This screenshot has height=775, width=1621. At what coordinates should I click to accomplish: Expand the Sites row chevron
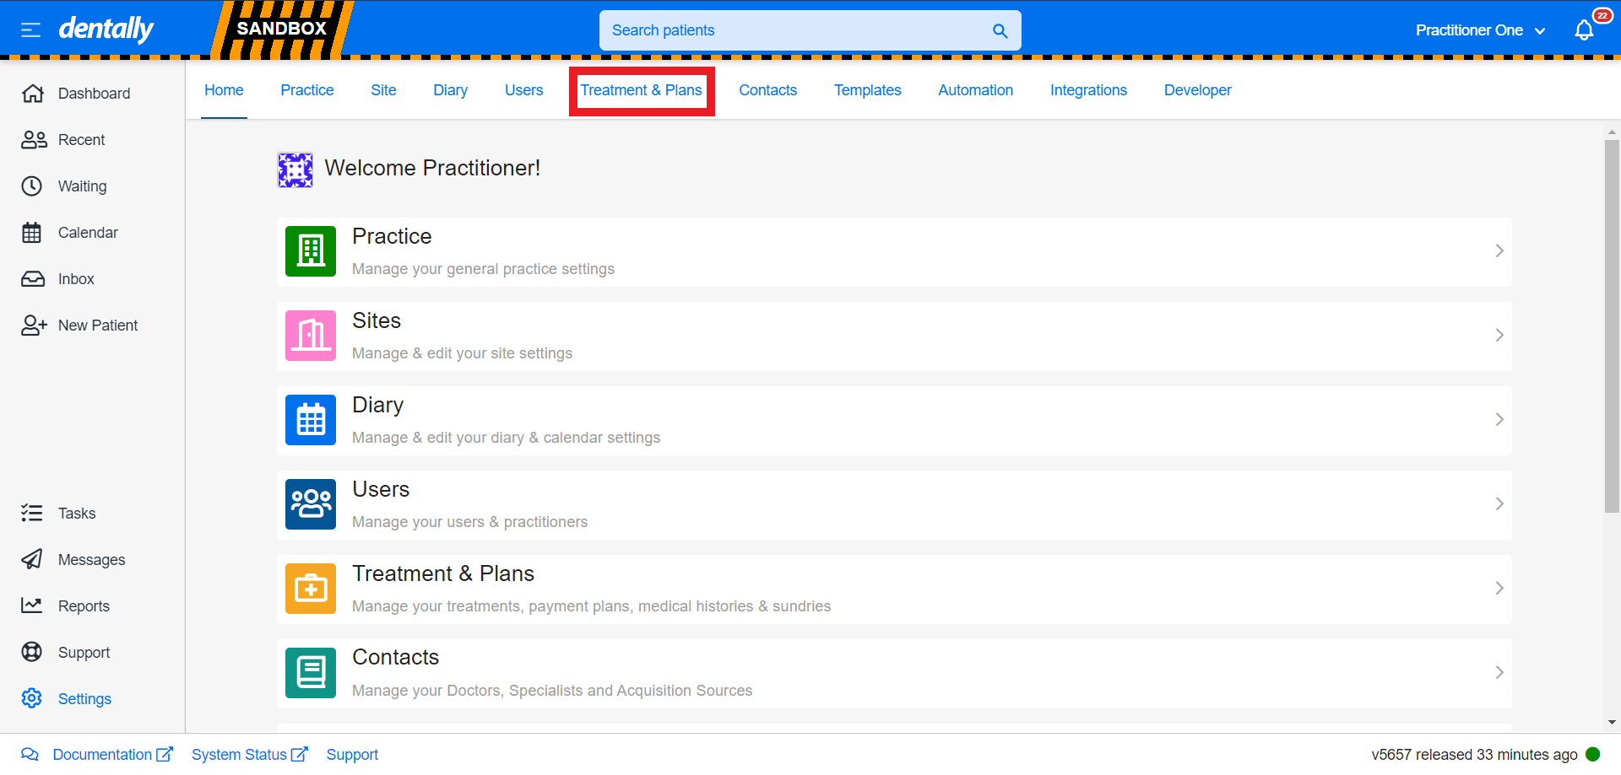tap(1499, 336)
